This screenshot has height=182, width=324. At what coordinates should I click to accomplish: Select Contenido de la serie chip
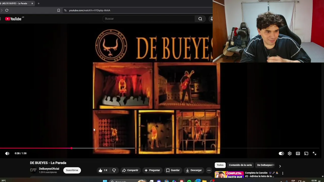pos(240,165)
